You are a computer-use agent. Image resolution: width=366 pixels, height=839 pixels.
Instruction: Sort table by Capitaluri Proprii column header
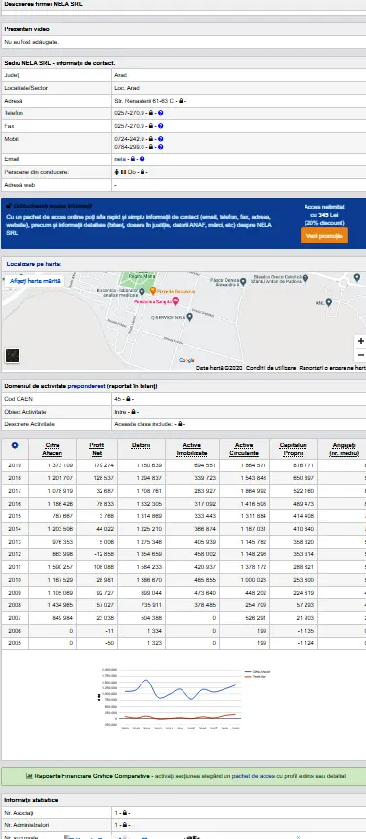(293, 449)
